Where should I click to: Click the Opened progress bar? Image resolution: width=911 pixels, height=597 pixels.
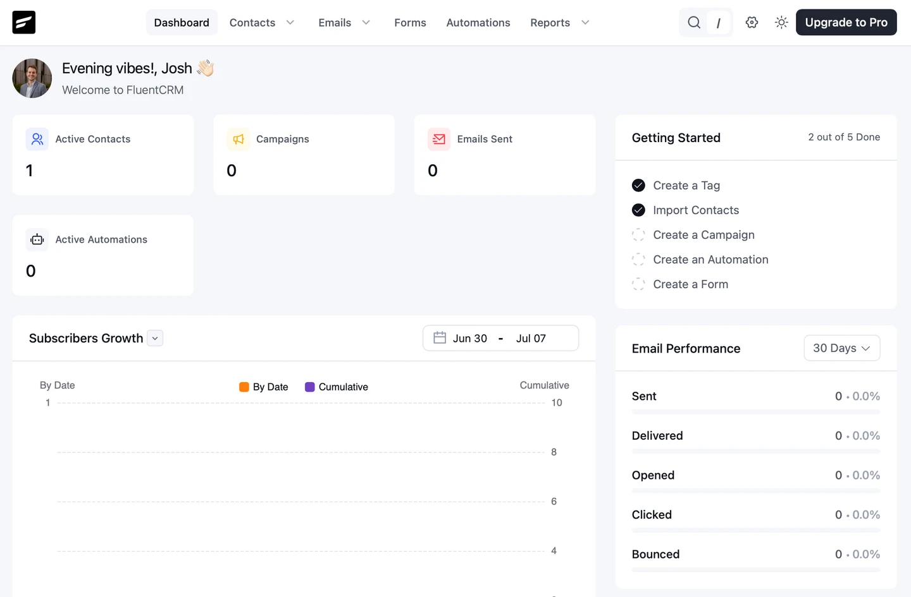[756, 491]
